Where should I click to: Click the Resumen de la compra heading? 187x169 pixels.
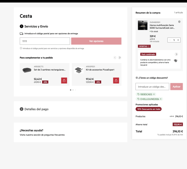[148, 13]
